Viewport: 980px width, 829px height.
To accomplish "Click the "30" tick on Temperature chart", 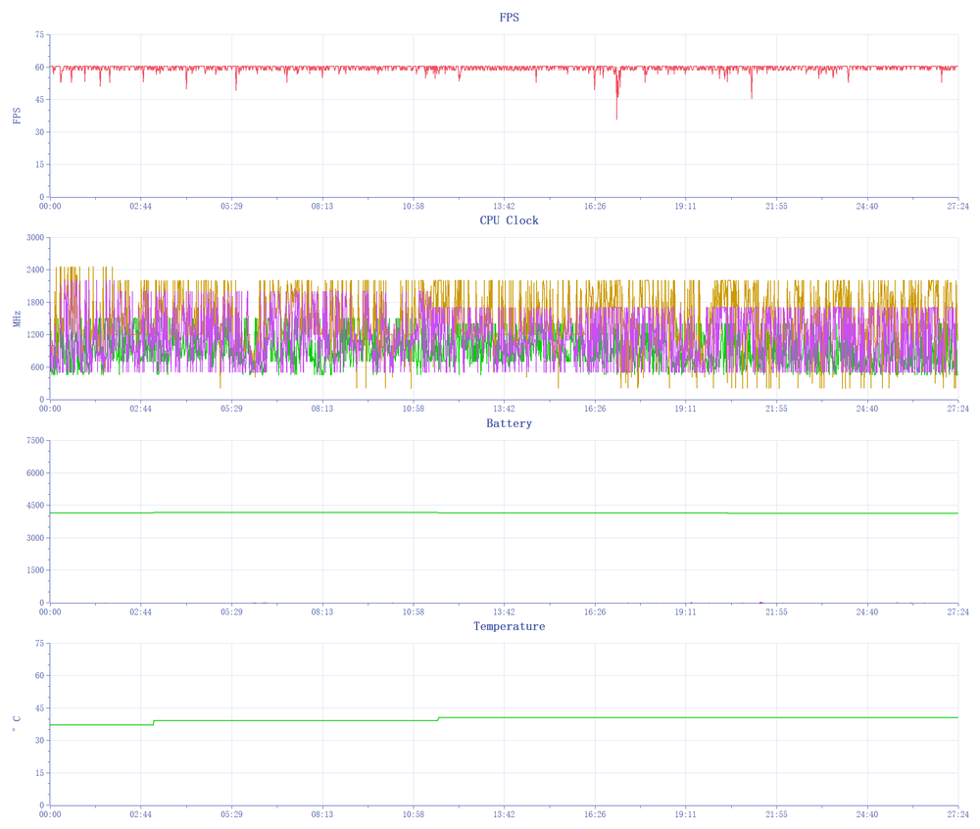I will 39,740.
